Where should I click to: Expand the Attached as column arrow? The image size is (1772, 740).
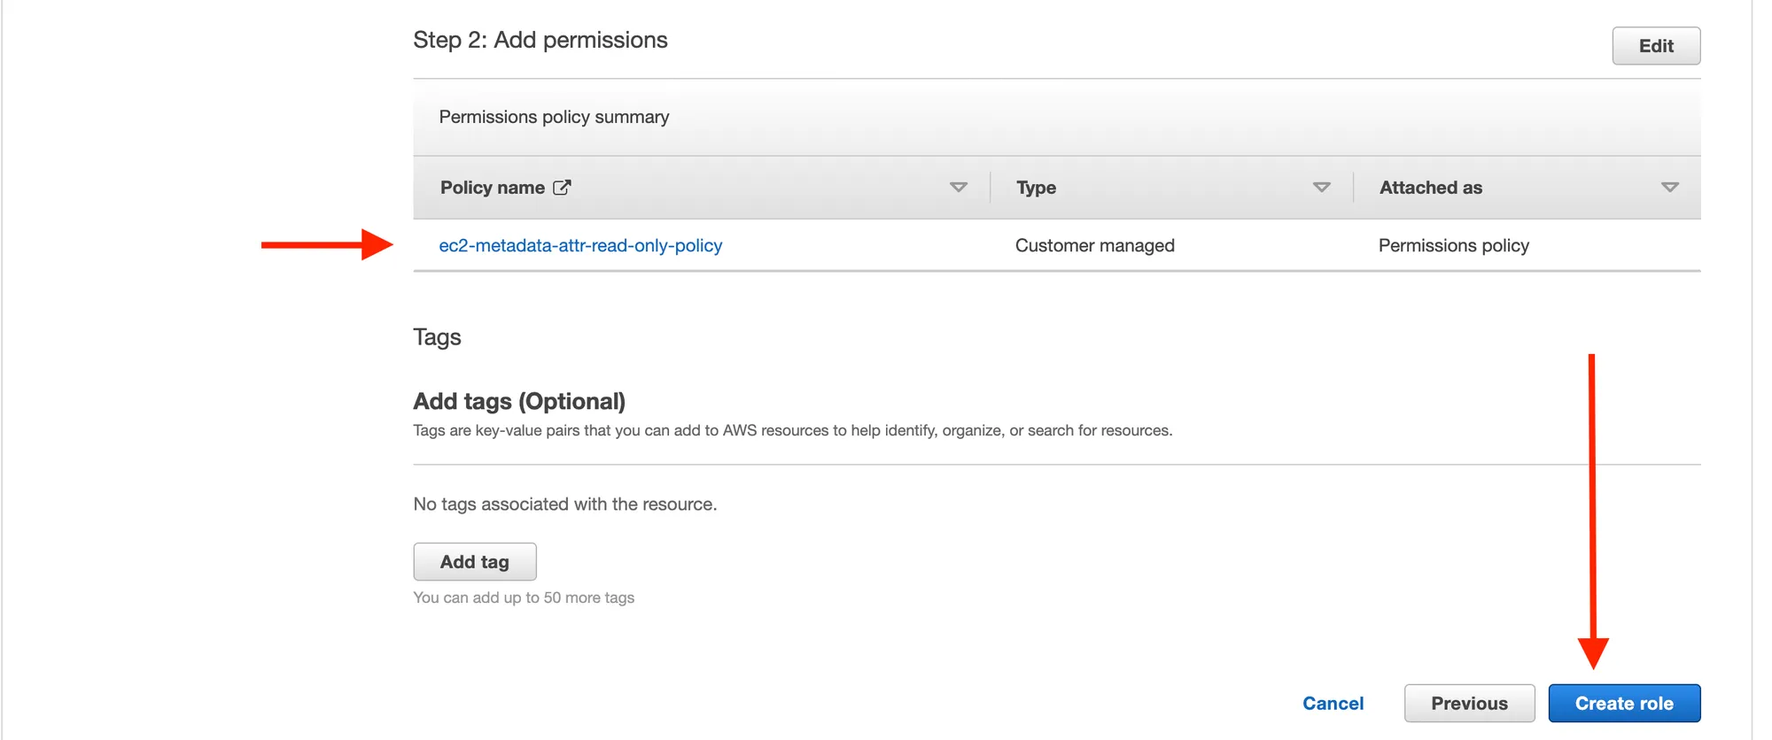click(x=1669, y=188)
